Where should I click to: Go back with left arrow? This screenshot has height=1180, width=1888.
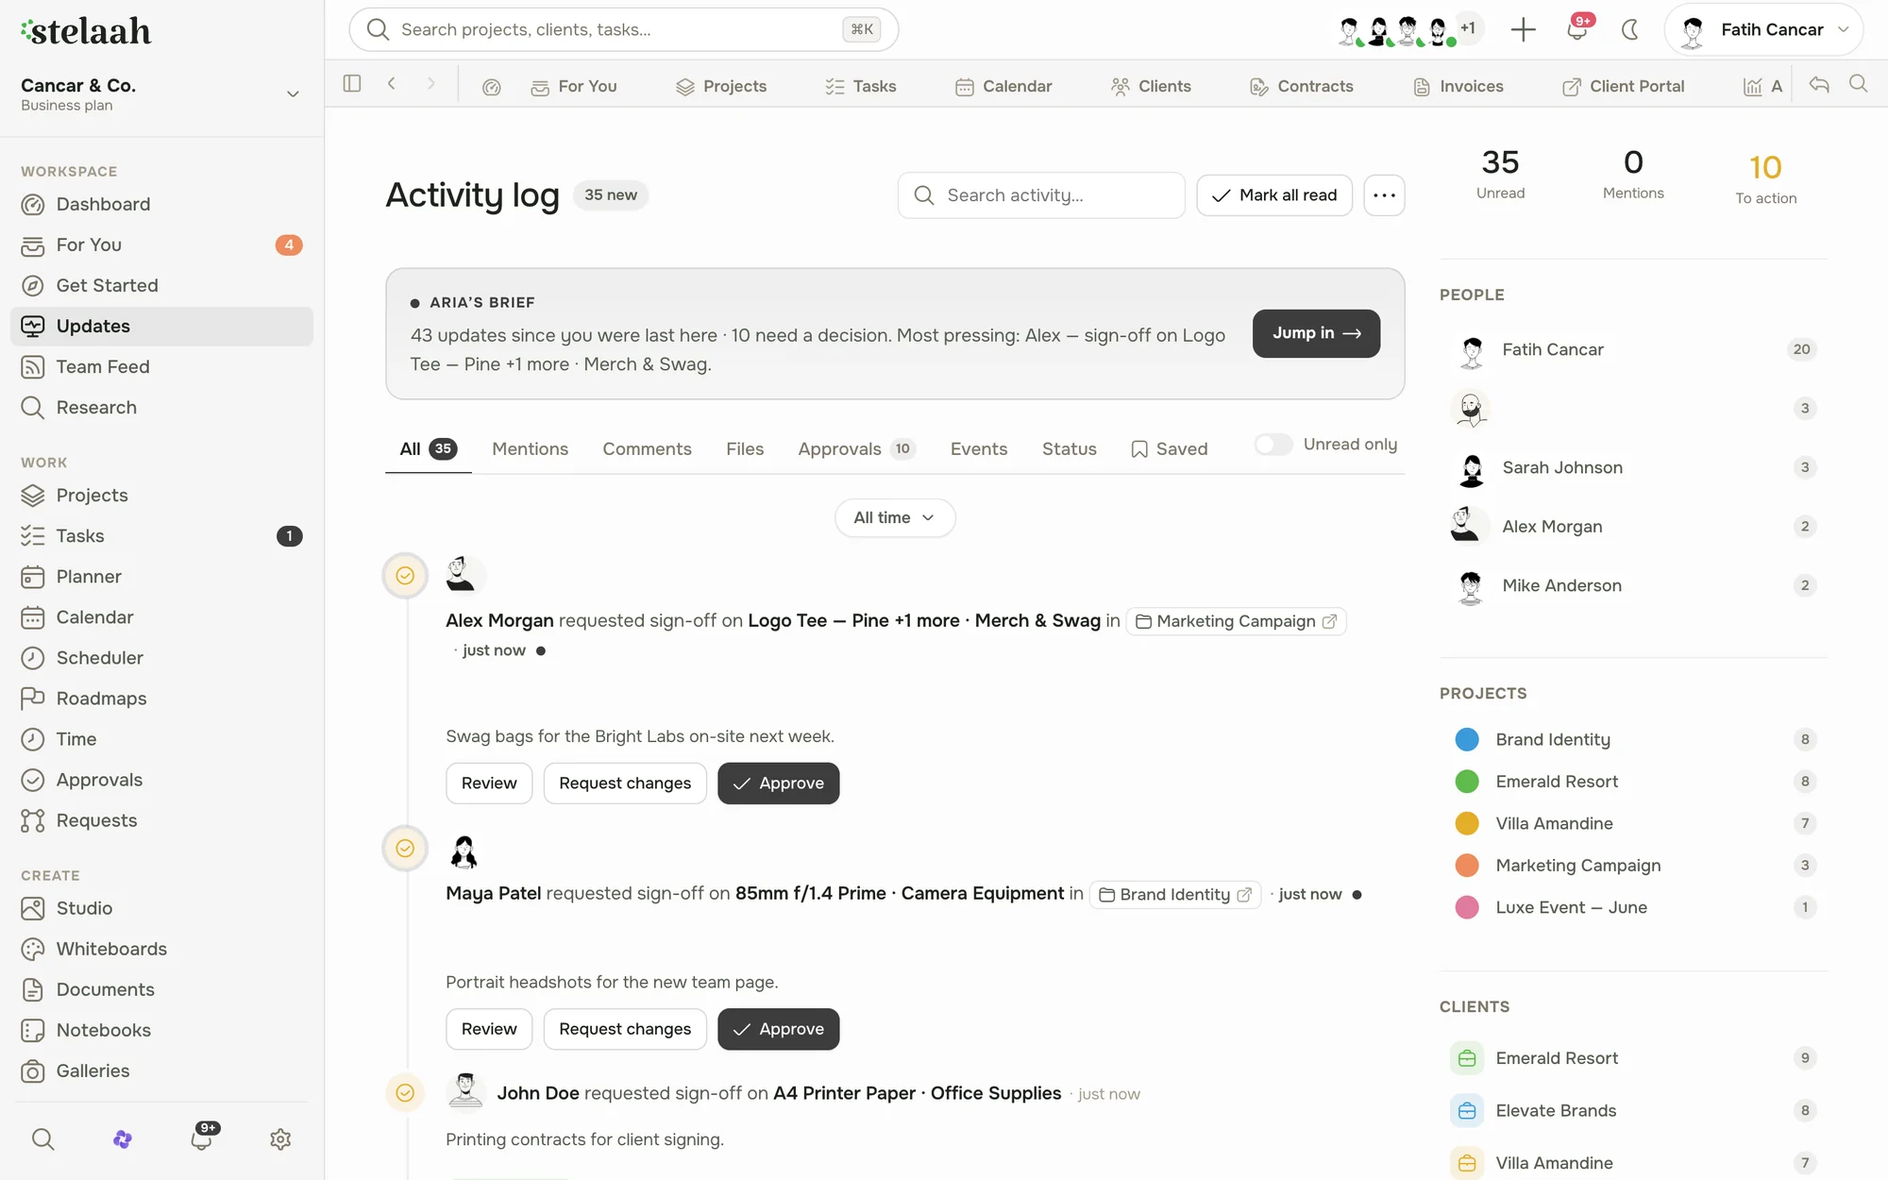(x=392, y=83)
